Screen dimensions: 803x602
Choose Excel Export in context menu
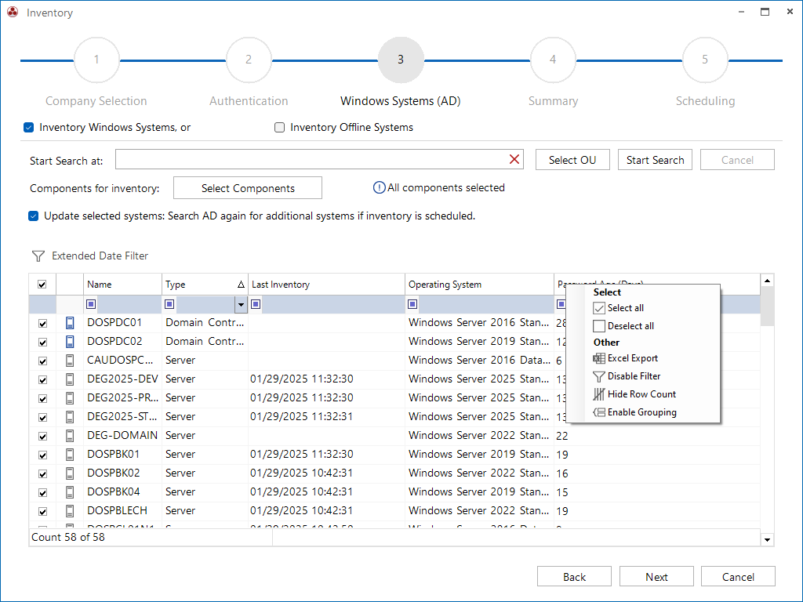click(625, 358)
